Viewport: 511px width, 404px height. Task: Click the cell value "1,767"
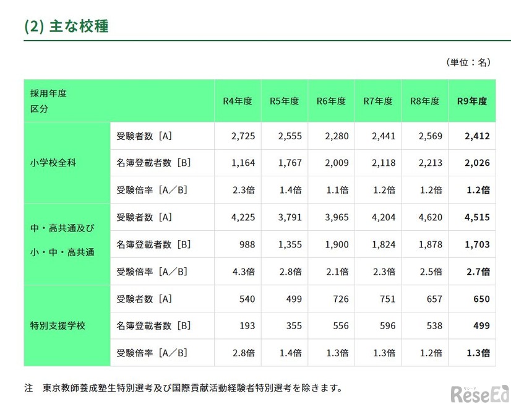pyautogui.click(x=290, y=163)
